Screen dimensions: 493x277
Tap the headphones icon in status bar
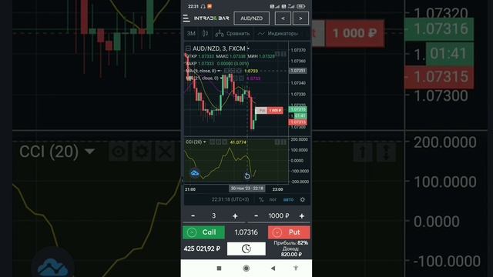point(203,6)
